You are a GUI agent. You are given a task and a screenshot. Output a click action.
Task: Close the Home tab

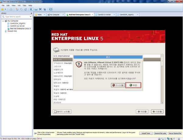coord(44,15)
